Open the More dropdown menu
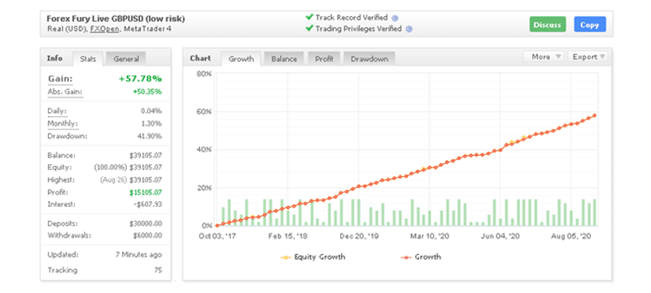This screenshot has height=293, width=651. point(544,57)
